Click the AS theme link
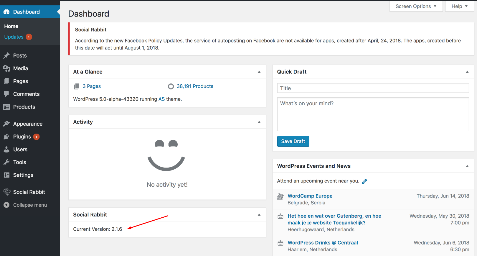Viewport: 477px width, 256px height. 161,99
